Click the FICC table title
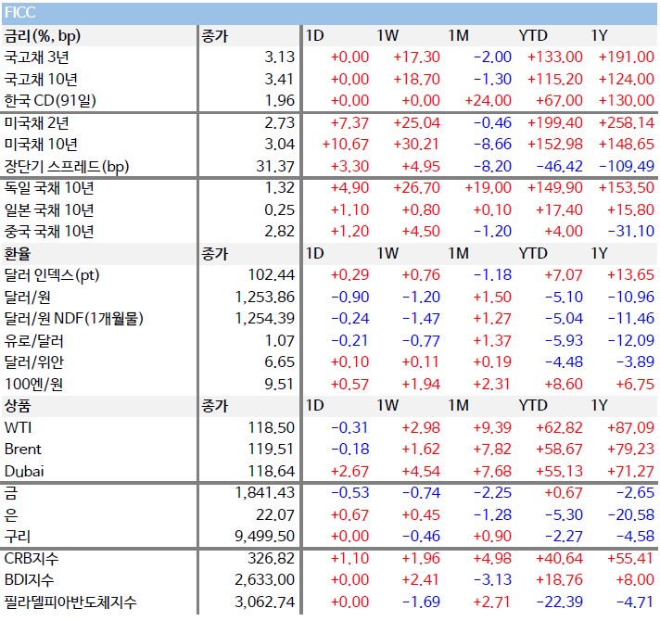 [x=19, y=13]
